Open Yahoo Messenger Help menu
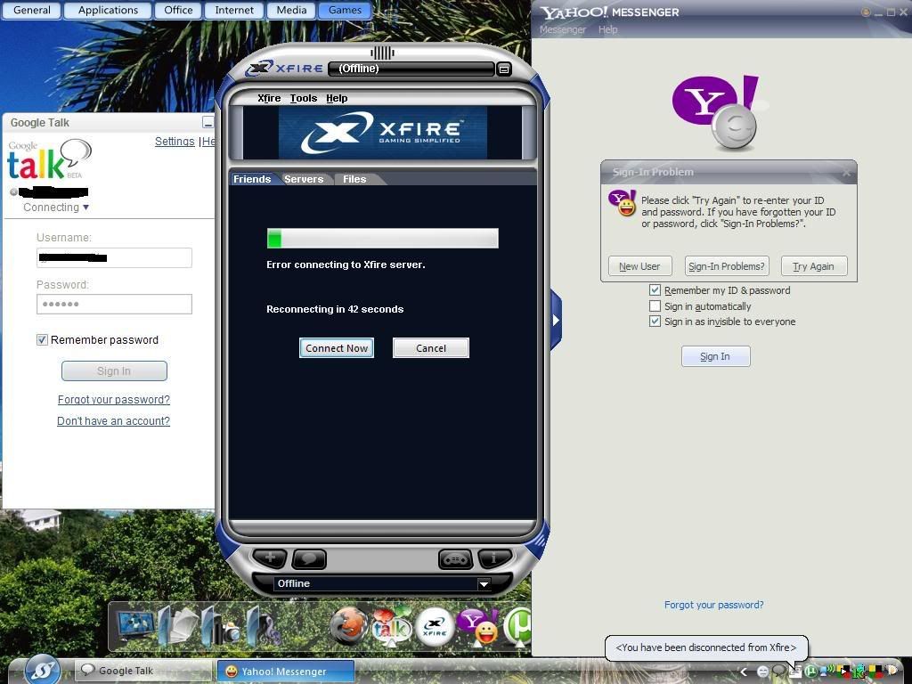912x684 pixels. (607, 29)
